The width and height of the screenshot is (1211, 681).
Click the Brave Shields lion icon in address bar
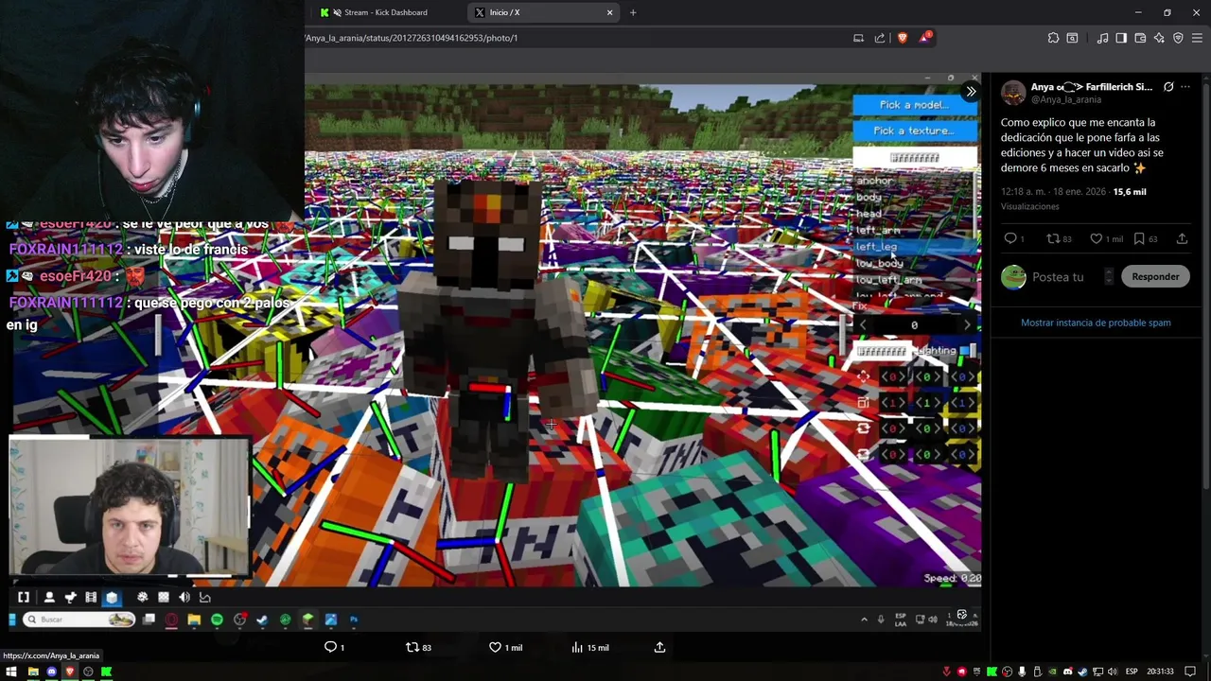pyautogui.click(x=903, y=38)
